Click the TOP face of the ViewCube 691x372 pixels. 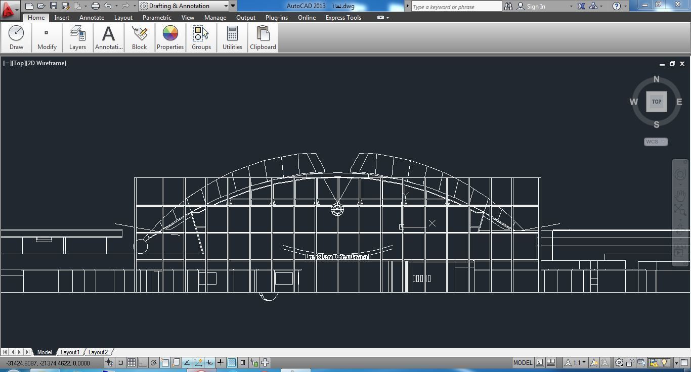[x=656, y=102]
